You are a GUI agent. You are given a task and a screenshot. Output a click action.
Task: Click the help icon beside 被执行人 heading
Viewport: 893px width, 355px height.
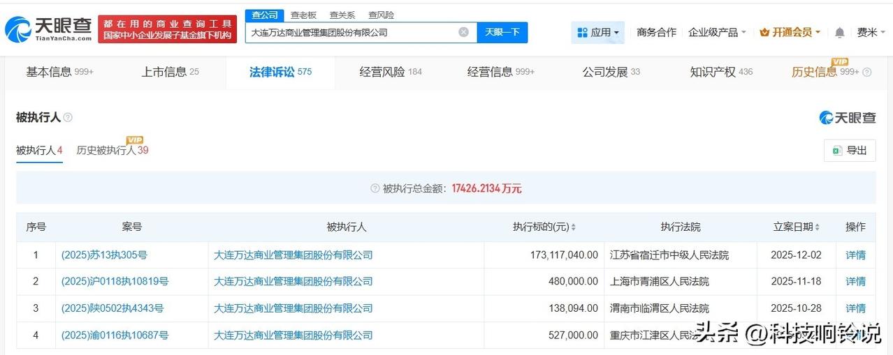point(68,117)
